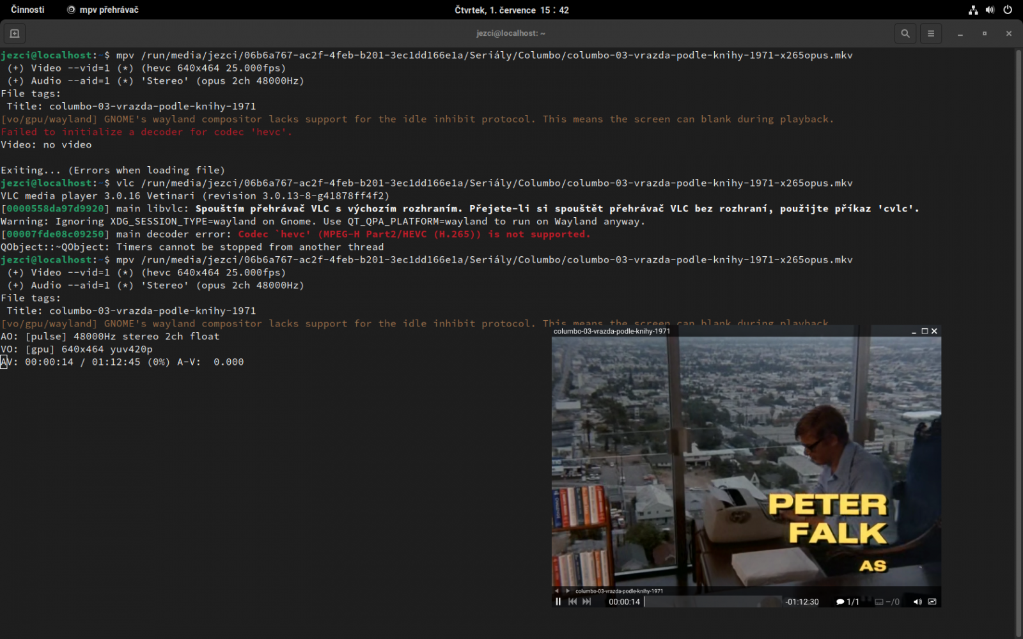1023x639 pixels.
Task: Toggle mpv's playlist previous arrow
Action: pyautogui.click(x=556, y=592)
